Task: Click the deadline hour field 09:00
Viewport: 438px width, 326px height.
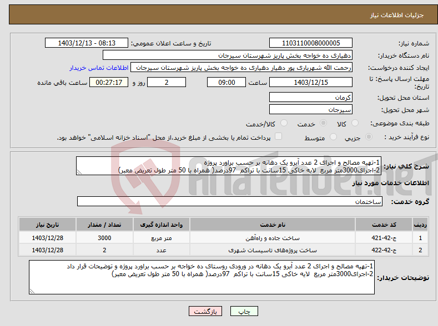Action: 226,82
